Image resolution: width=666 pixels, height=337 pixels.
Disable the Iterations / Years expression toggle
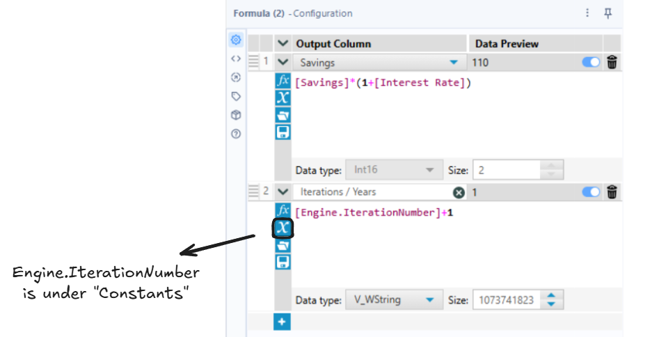click(x=591, y=192)
